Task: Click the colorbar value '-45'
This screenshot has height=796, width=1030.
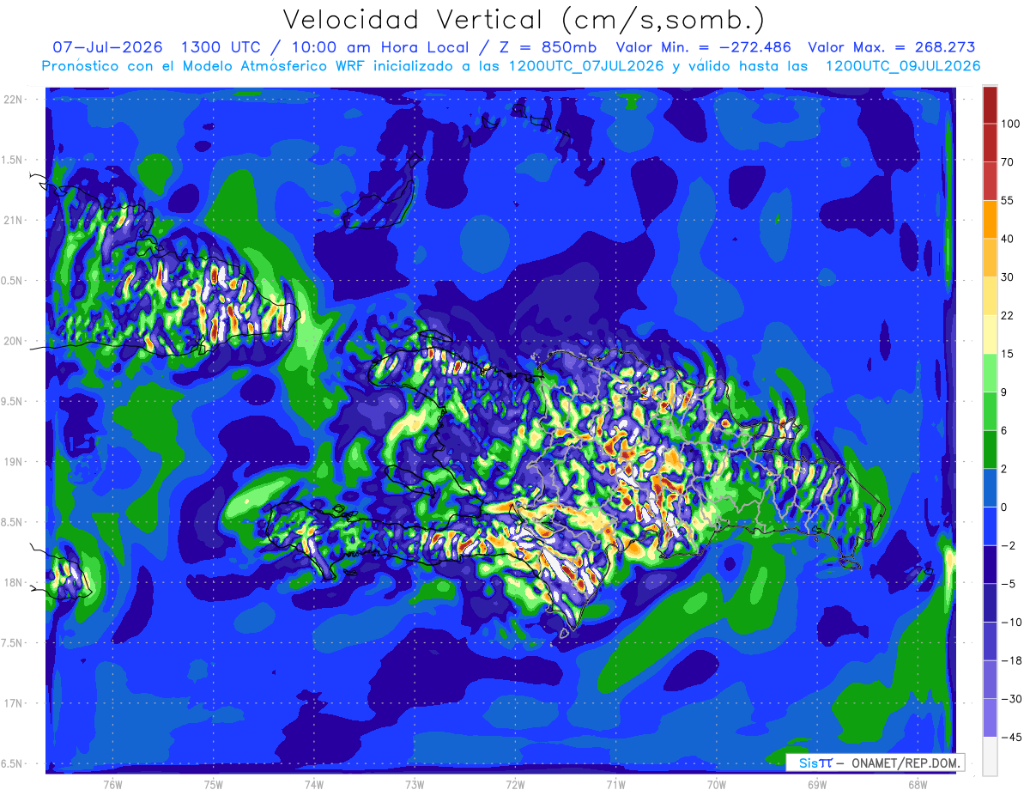Action: click(x=1011, y=738)
